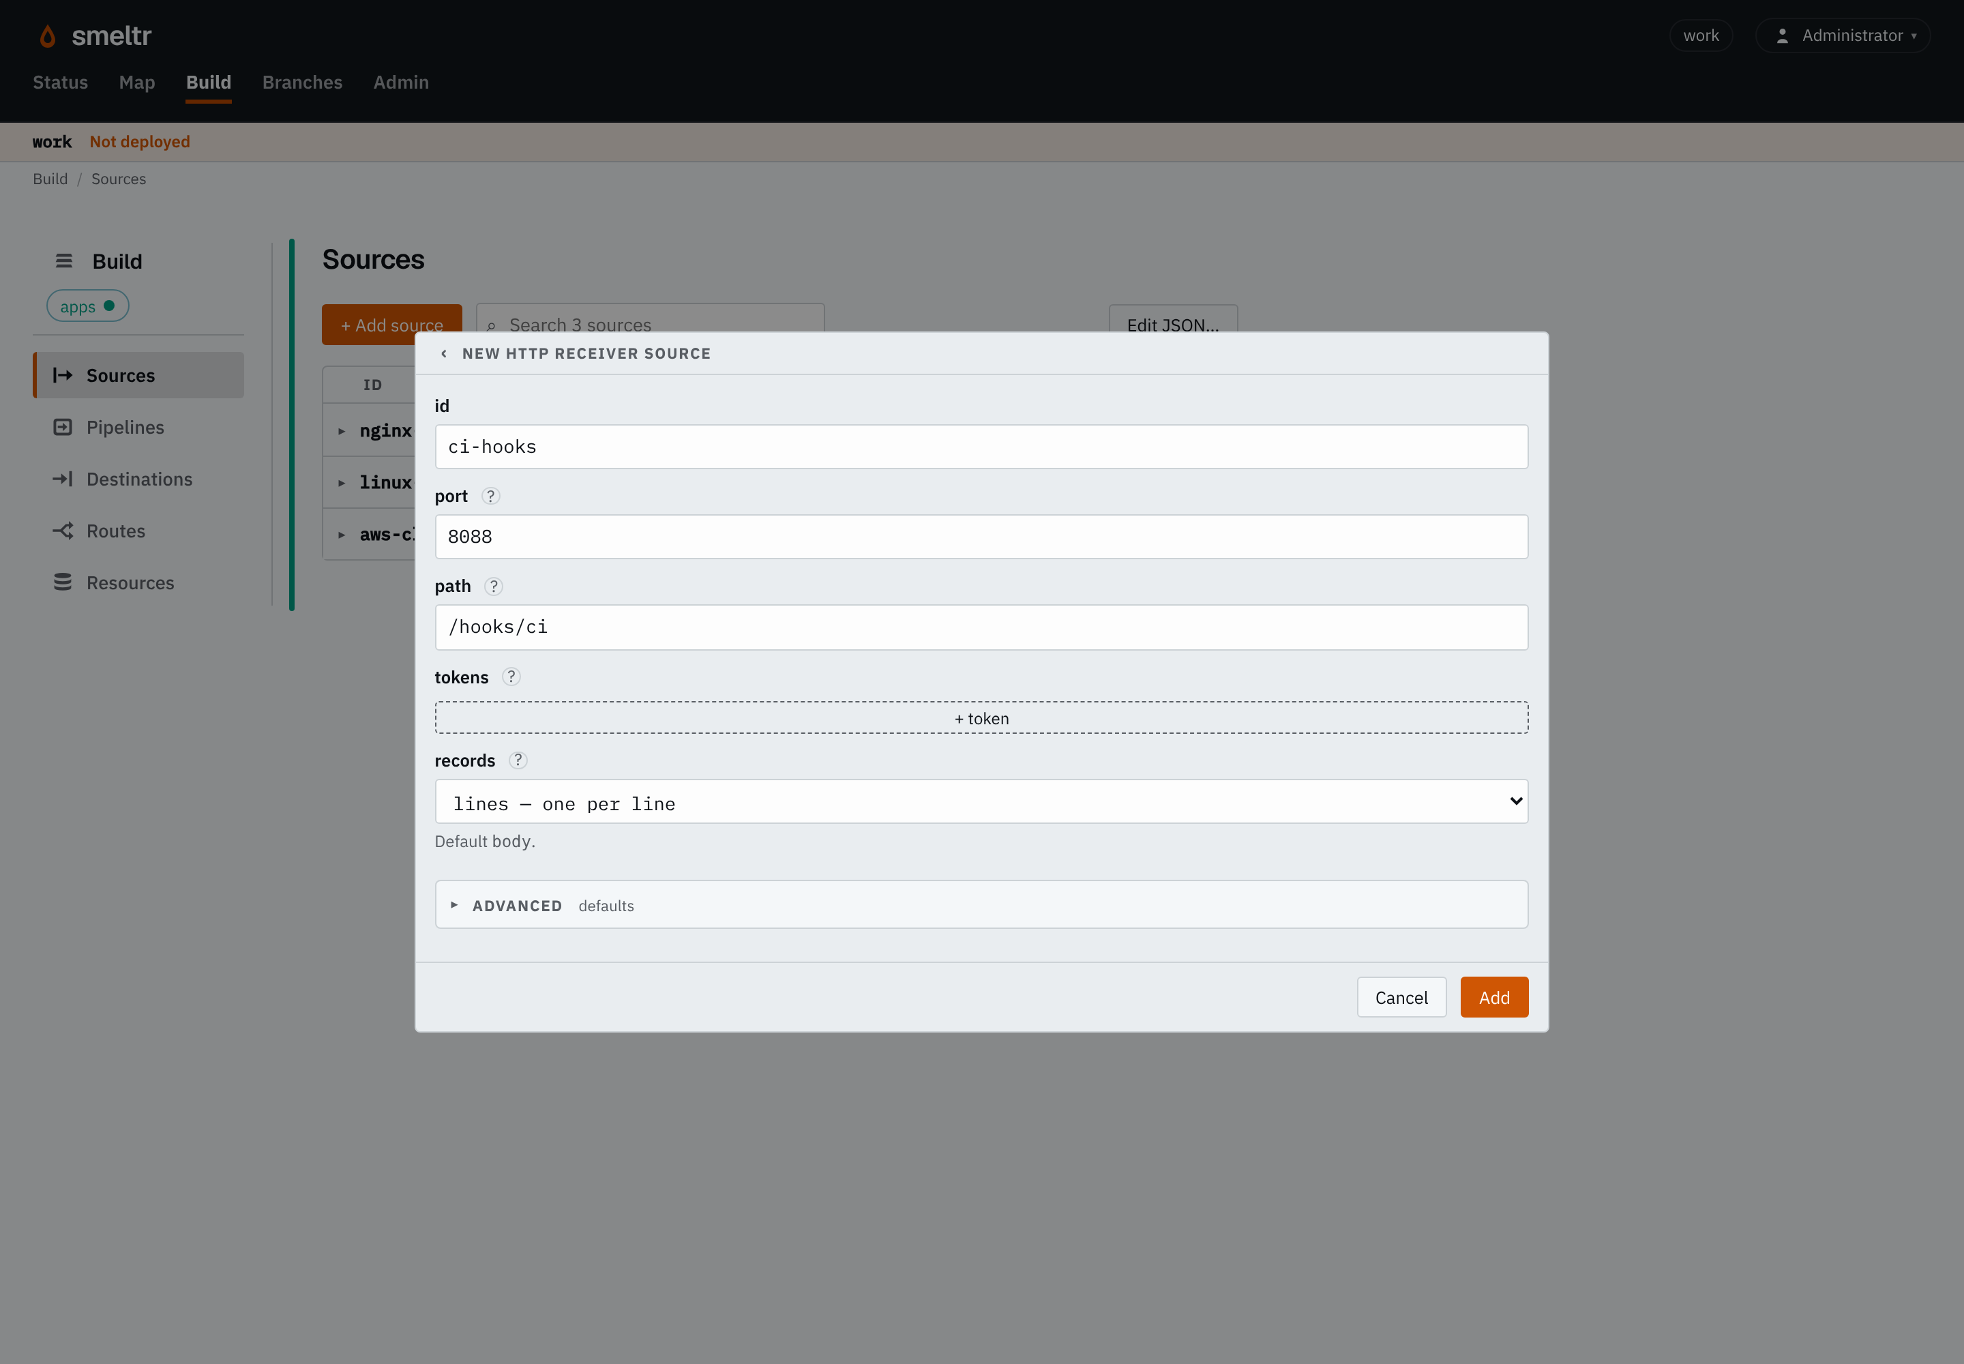
Task: Open Pipelines in the sidebar
Action: tap(138, 428)
